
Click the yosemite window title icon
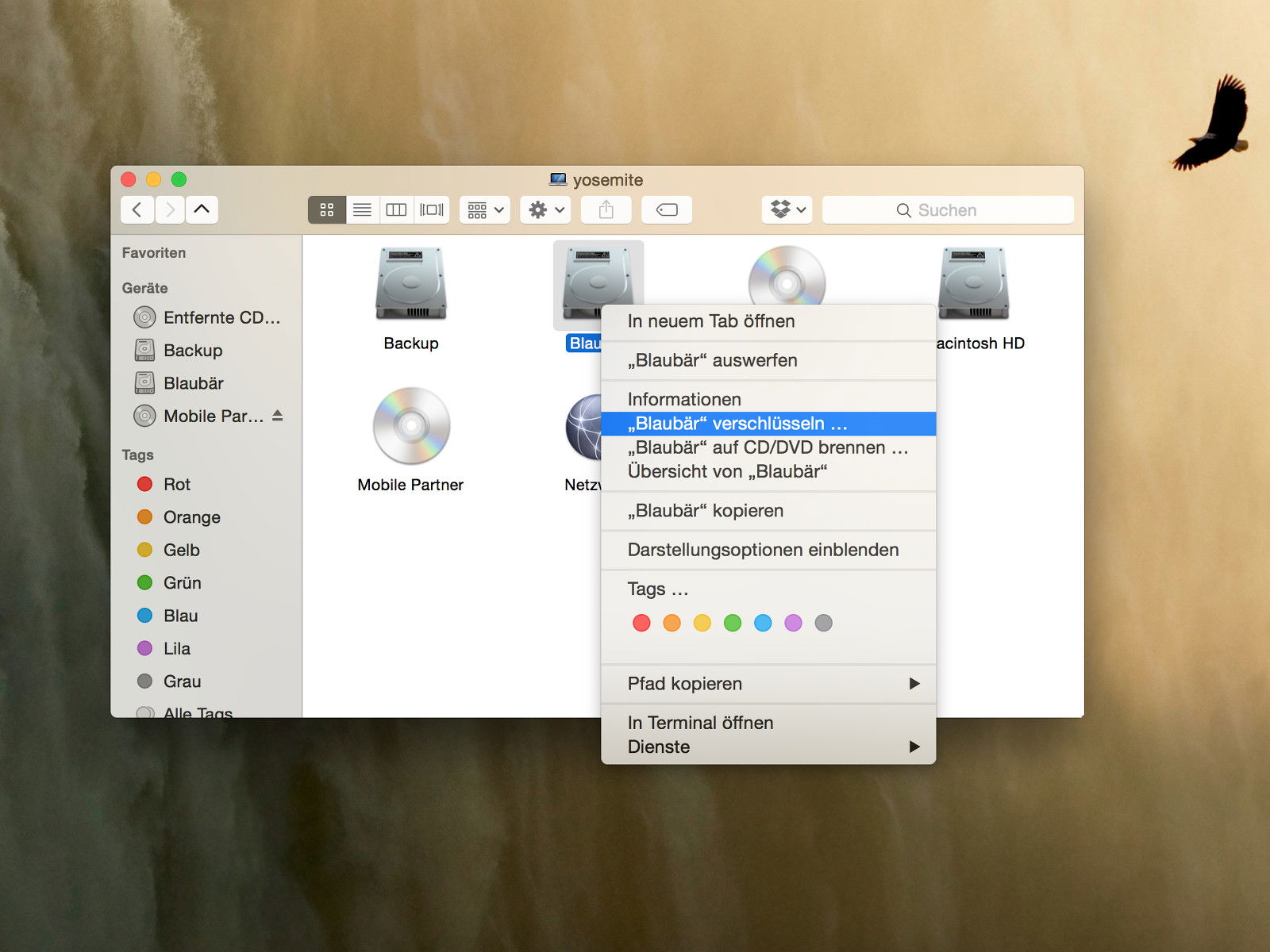(x=558, y=179)
